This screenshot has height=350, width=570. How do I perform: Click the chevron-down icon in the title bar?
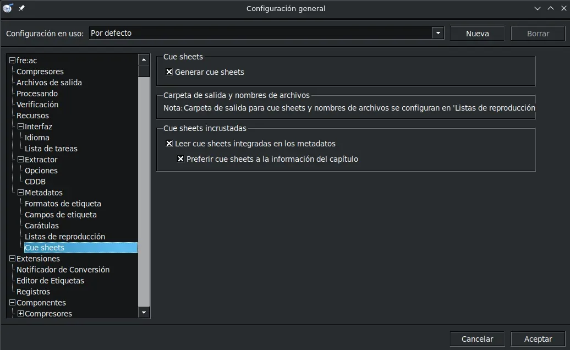[538, 8]
